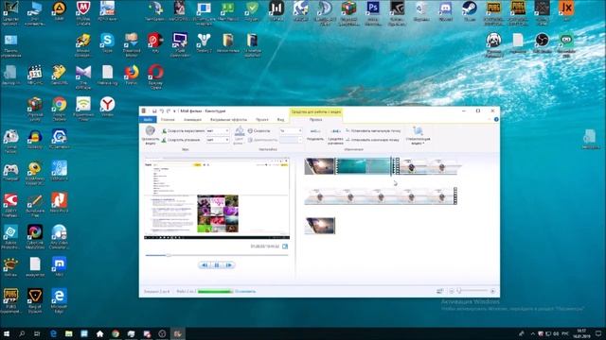Open Skype desktop shortcut
Screen dimensions: 606x340
(x=107, y=43)
